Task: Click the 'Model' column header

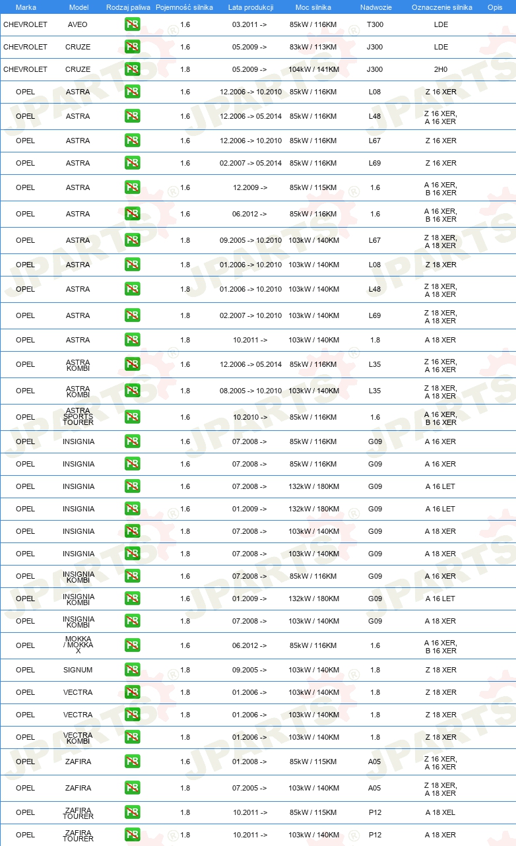Action: 79,7
